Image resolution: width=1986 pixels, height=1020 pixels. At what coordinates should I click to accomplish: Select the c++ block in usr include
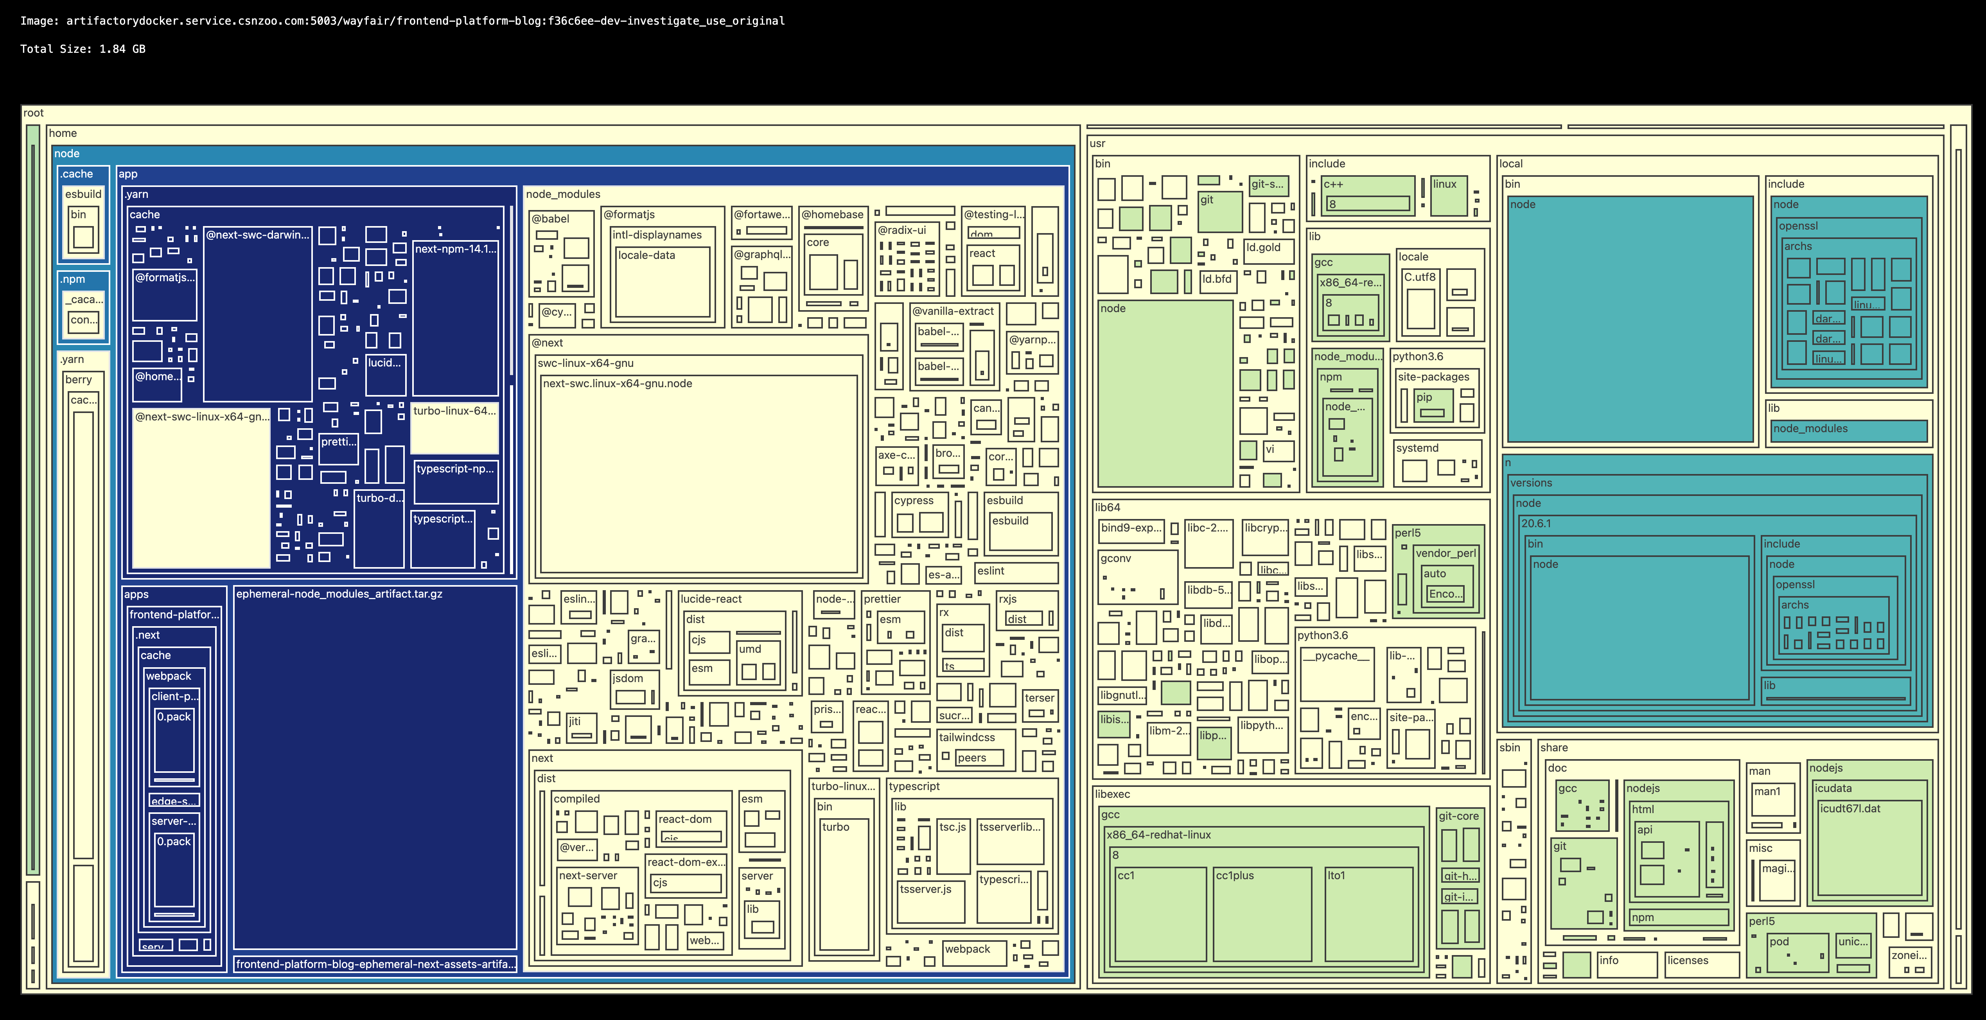coord(1368,196)
